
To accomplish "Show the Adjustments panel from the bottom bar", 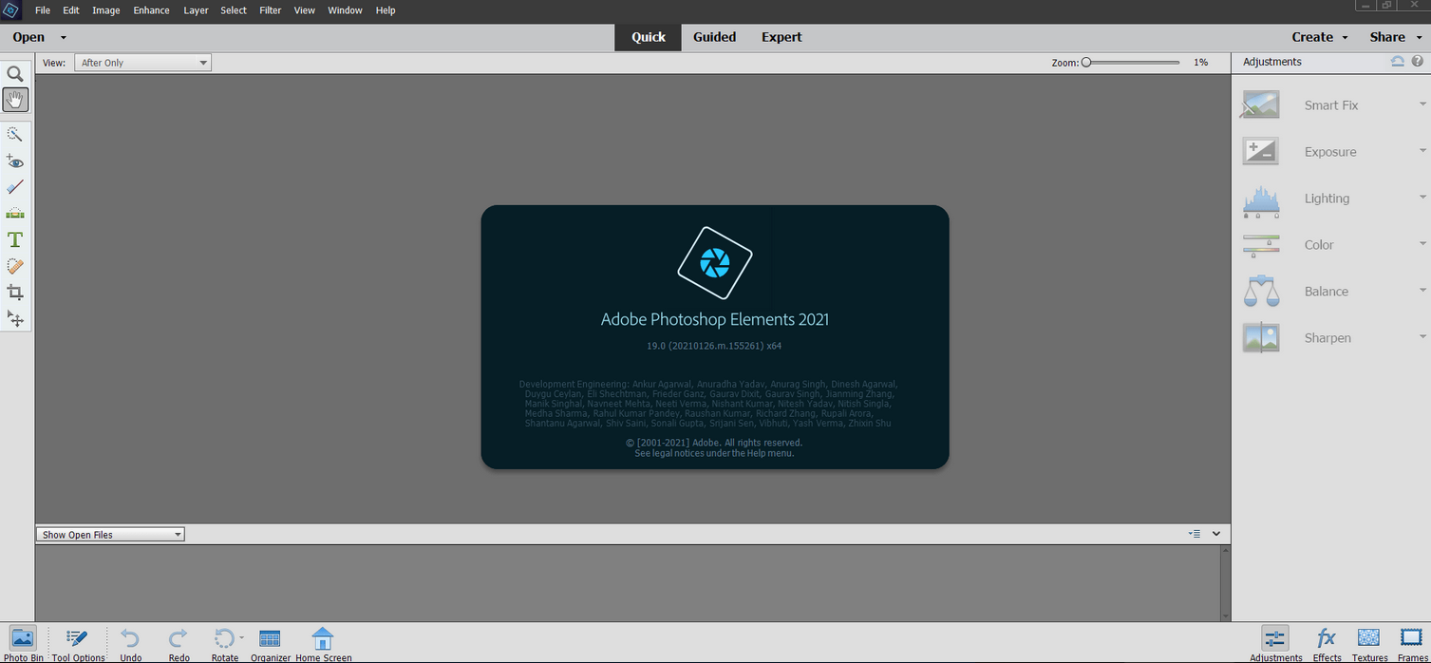I will coord(1275,643).
